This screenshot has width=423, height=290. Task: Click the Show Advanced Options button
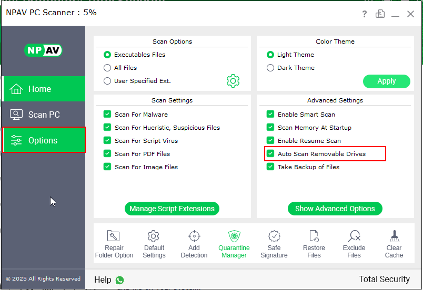click(x=335, y=209)
